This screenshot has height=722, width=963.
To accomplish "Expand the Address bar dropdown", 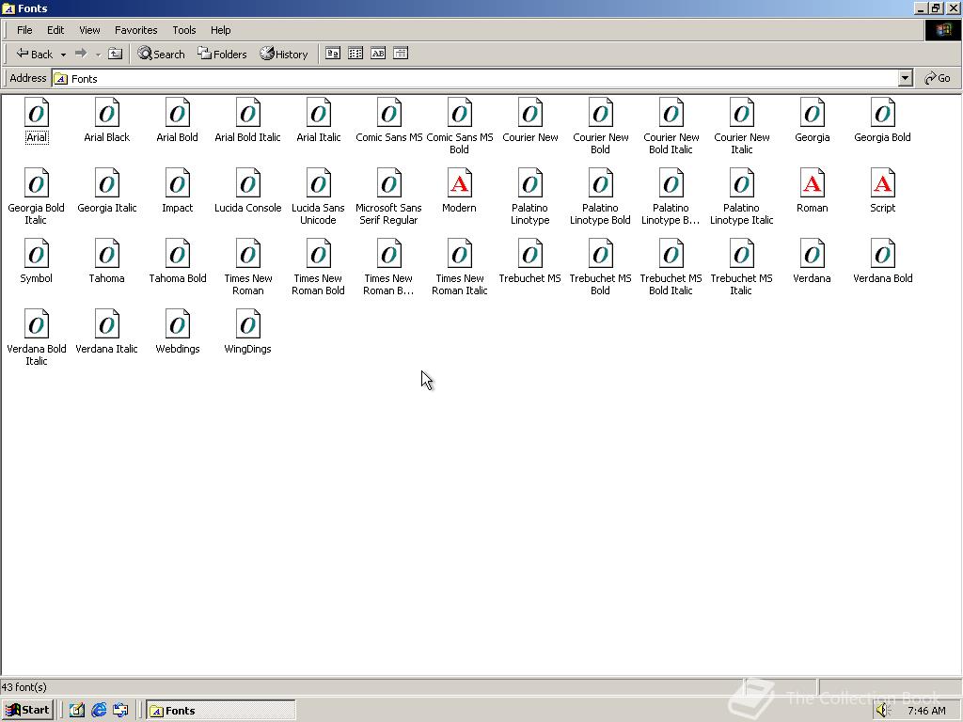I will [x=906, y=78].
